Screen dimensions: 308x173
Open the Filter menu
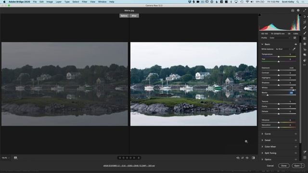pyautogui.click(x=85, y=2)
